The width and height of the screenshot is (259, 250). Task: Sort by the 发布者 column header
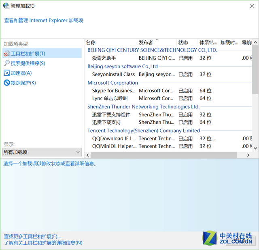click(157, 42)
